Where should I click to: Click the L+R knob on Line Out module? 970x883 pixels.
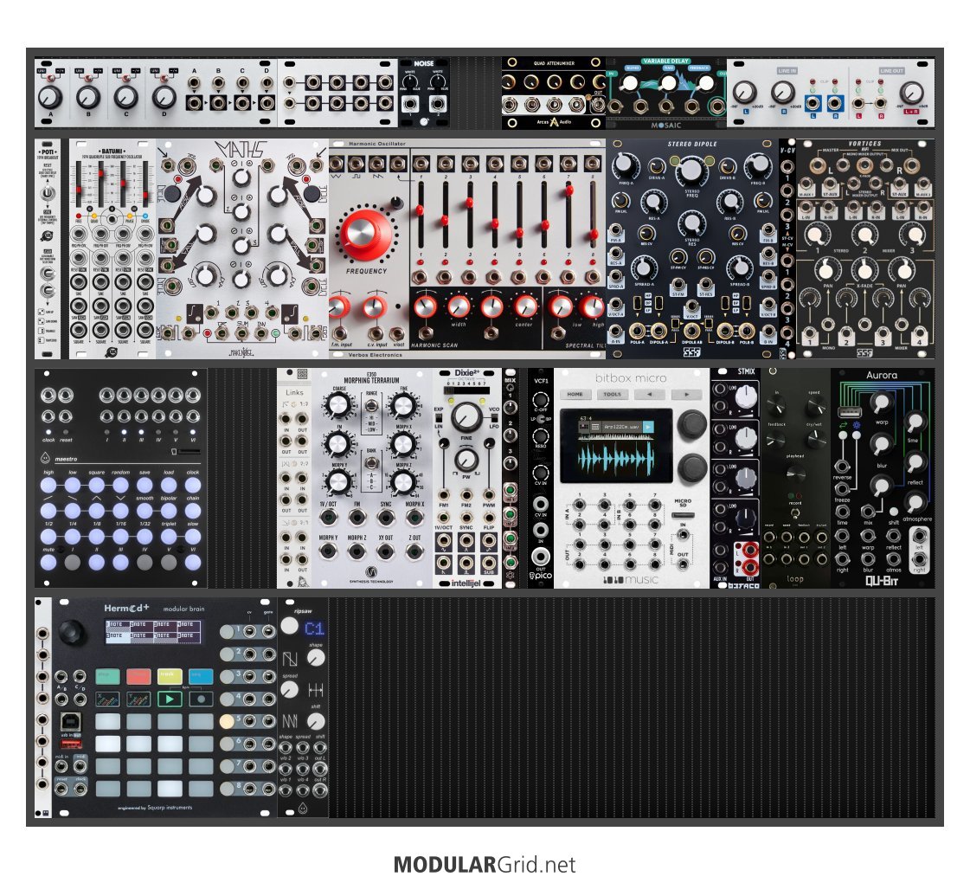[910, 93]
